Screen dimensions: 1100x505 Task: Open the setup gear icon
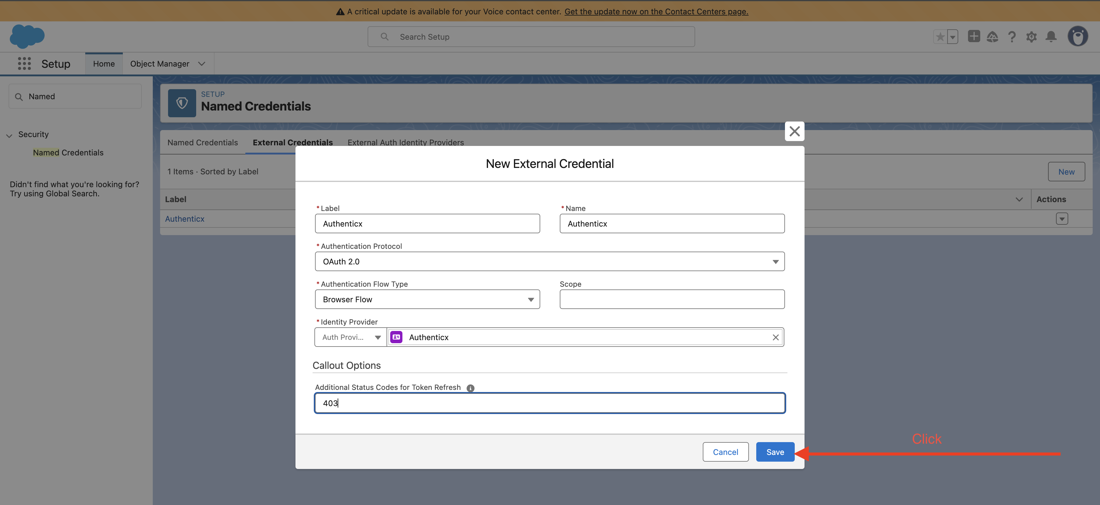click(x=1031, y=37)
